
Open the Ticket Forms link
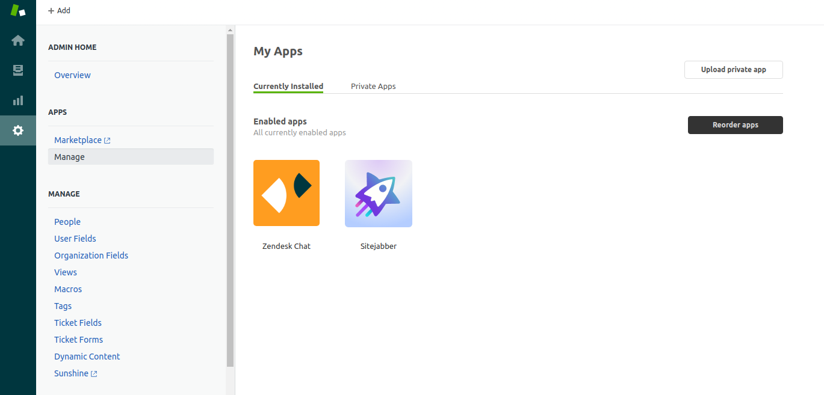click(x=78, y=340)
